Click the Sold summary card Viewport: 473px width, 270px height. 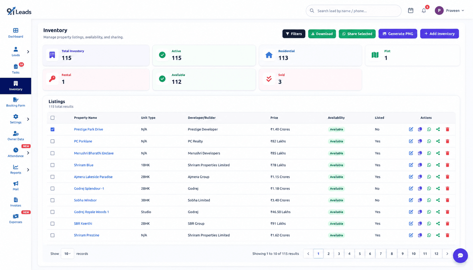coord(310,79)
